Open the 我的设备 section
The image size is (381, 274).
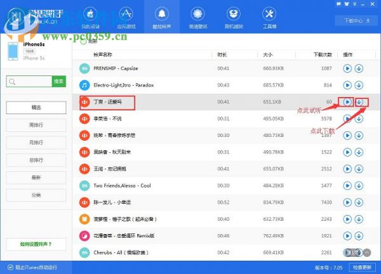click(x=90, y=18)
